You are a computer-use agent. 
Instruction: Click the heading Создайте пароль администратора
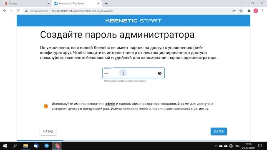pyautogui.click(x=117, y=35)
